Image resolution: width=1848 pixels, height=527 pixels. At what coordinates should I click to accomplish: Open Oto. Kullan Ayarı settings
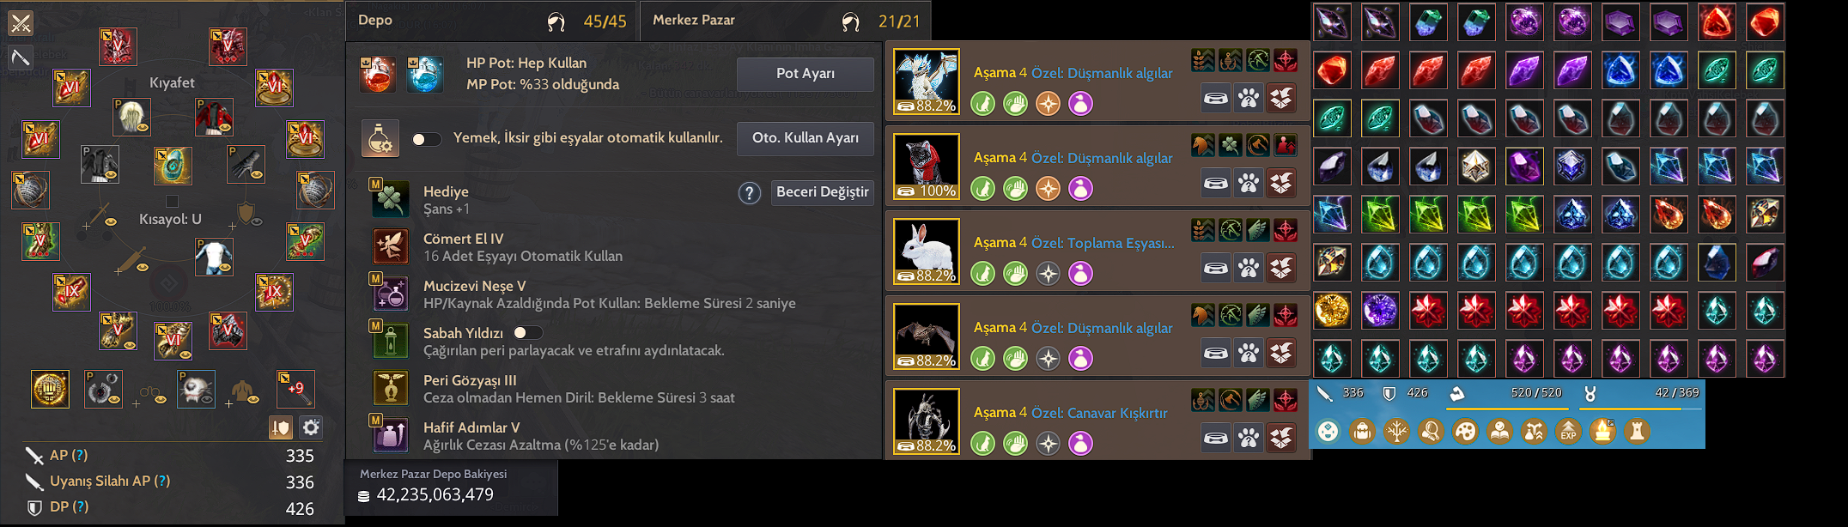click(x=805, y=138)
